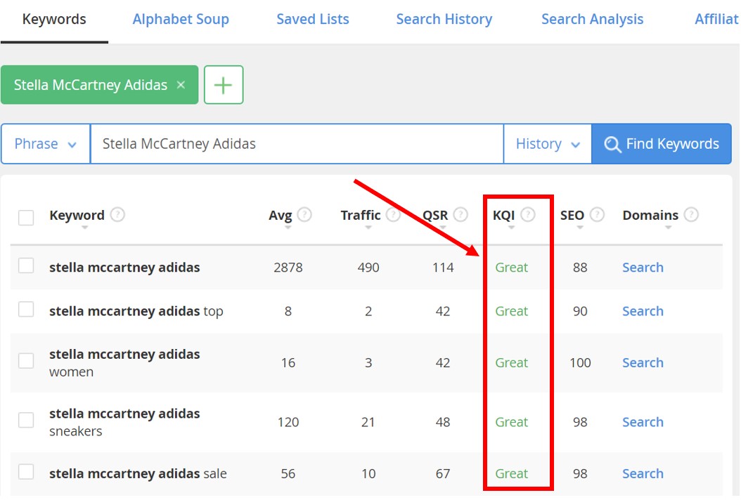Sort by the Avg column header
This screenshot has height=500, width=741.
point(281,216)
